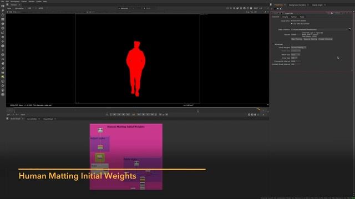Click the Checkpoint Interval field

tap(296, 61)
